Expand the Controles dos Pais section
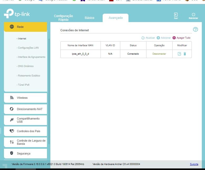Image resolution: width=205 pixels, height=170 pixels. [26, 131]
